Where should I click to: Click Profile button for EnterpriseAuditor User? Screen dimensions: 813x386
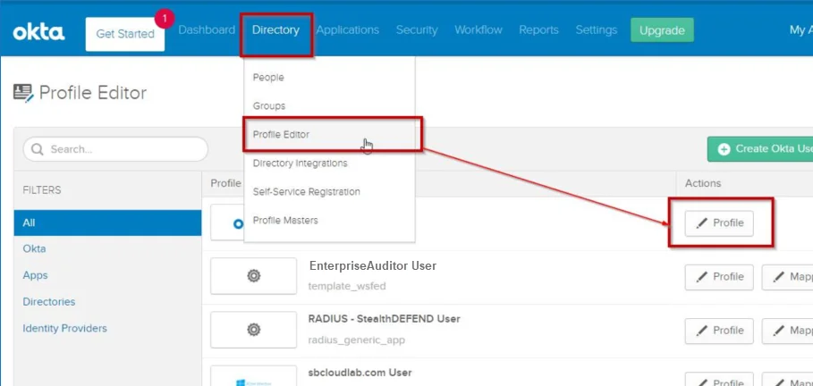[x=719, y=277]
